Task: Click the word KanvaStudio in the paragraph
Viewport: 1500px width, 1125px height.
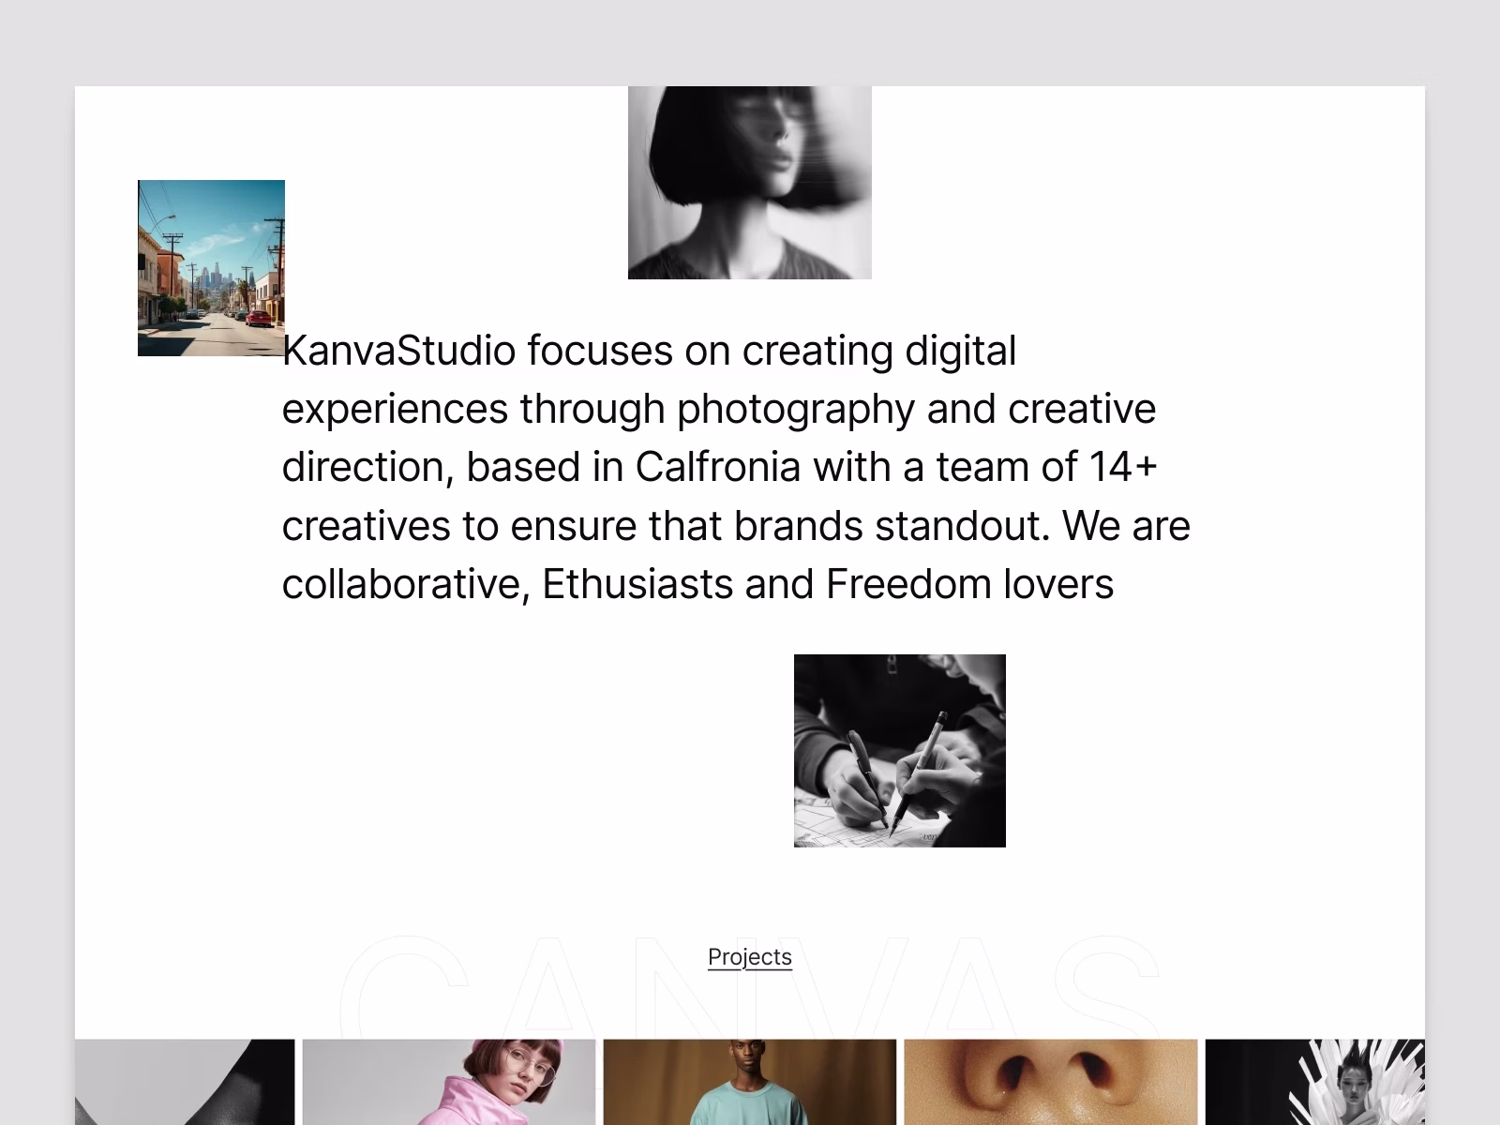Action: pyautogui.click(x=399, y=351)
